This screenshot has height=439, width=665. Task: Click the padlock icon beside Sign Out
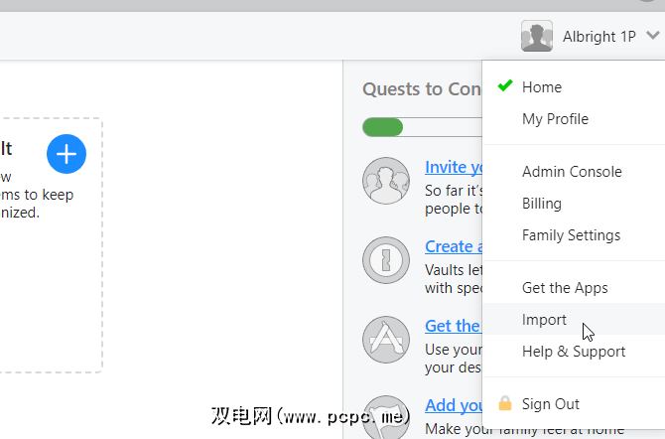tap(505, 403)
